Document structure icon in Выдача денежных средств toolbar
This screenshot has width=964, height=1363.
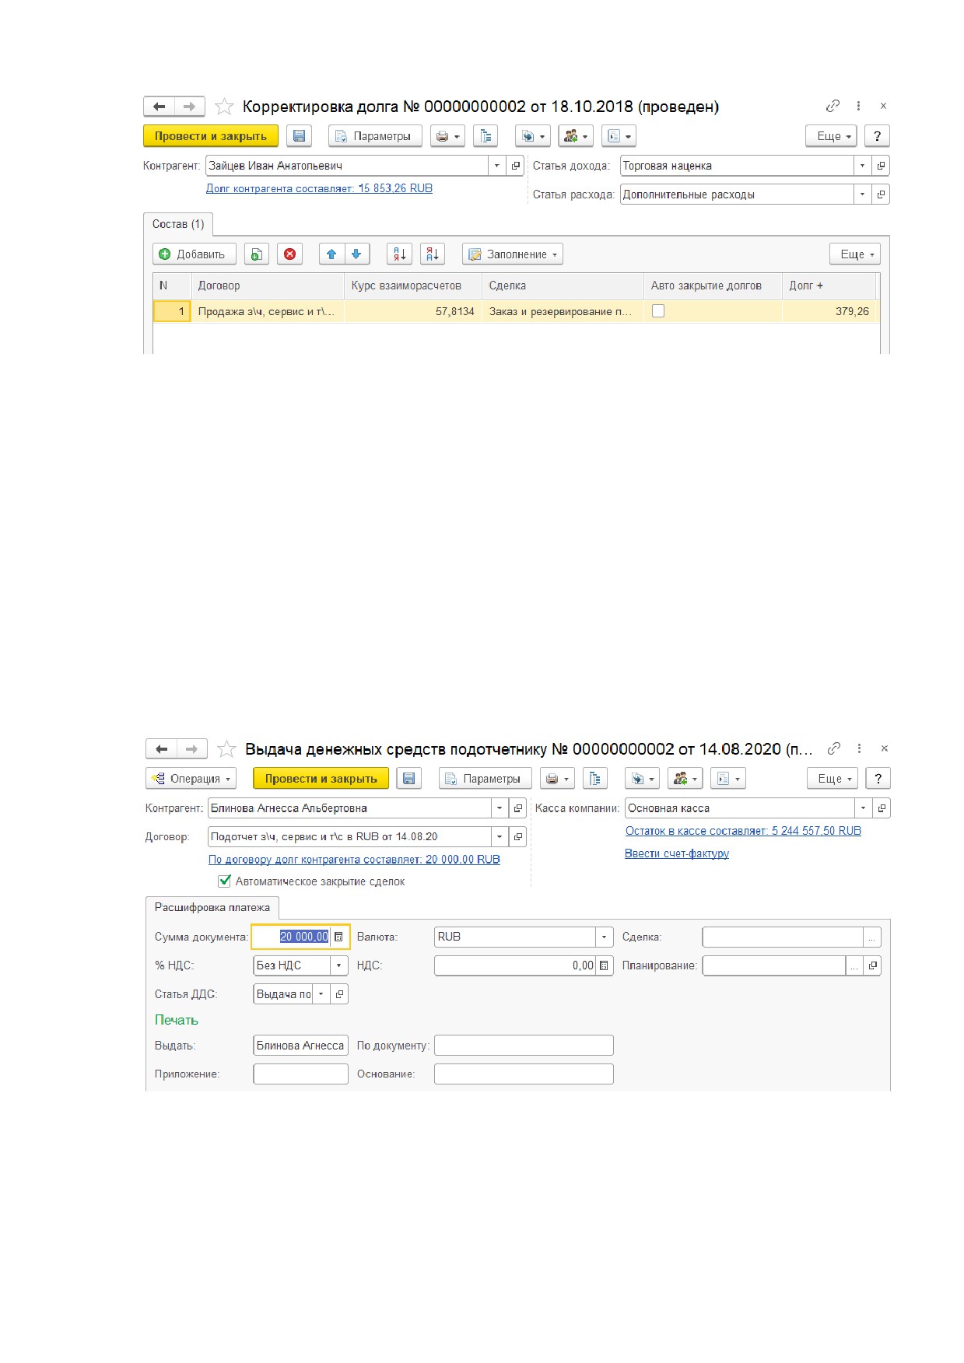(x=595, y=779)
